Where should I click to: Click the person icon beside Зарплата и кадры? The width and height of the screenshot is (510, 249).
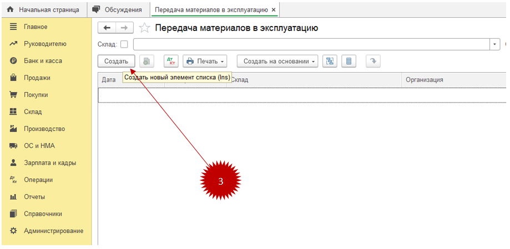tap(13, 163)
